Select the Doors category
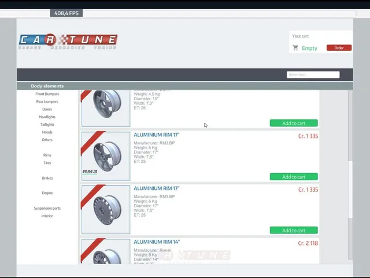The width and height of the screenshot is (370, 278). (x=47, y=109)
